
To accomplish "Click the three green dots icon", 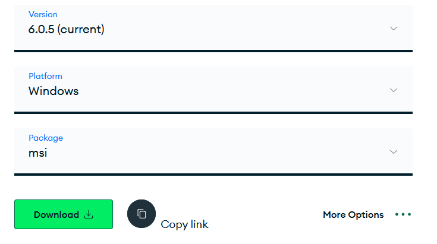I will [x=403, y=215].
